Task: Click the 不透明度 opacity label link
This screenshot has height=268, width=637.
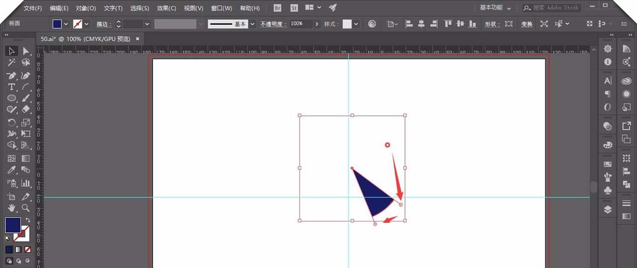Action: pyautogui.click(x=274, y=24)
